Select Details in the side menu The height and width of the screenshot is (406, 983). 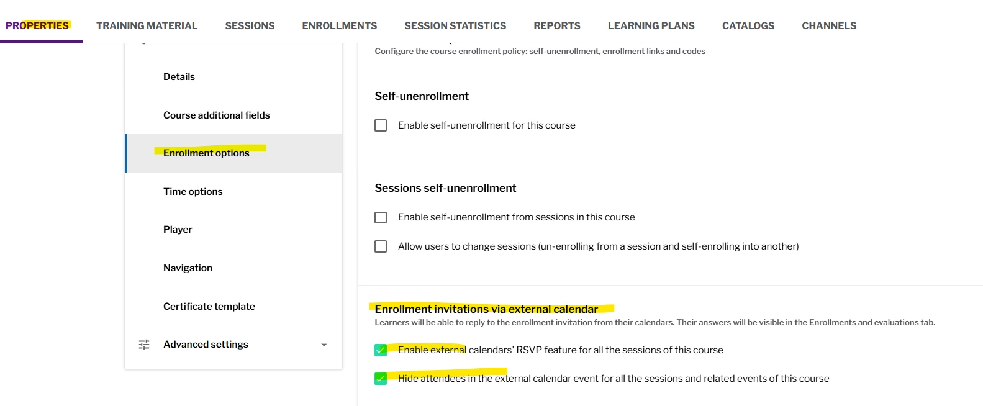coord(179,77)
